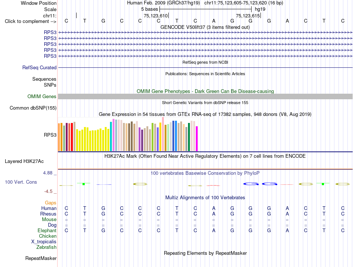Open 100 vertebrates Basewise Conservation PhyloP title
Screen dimensions: 353x267
coord(205,173)
